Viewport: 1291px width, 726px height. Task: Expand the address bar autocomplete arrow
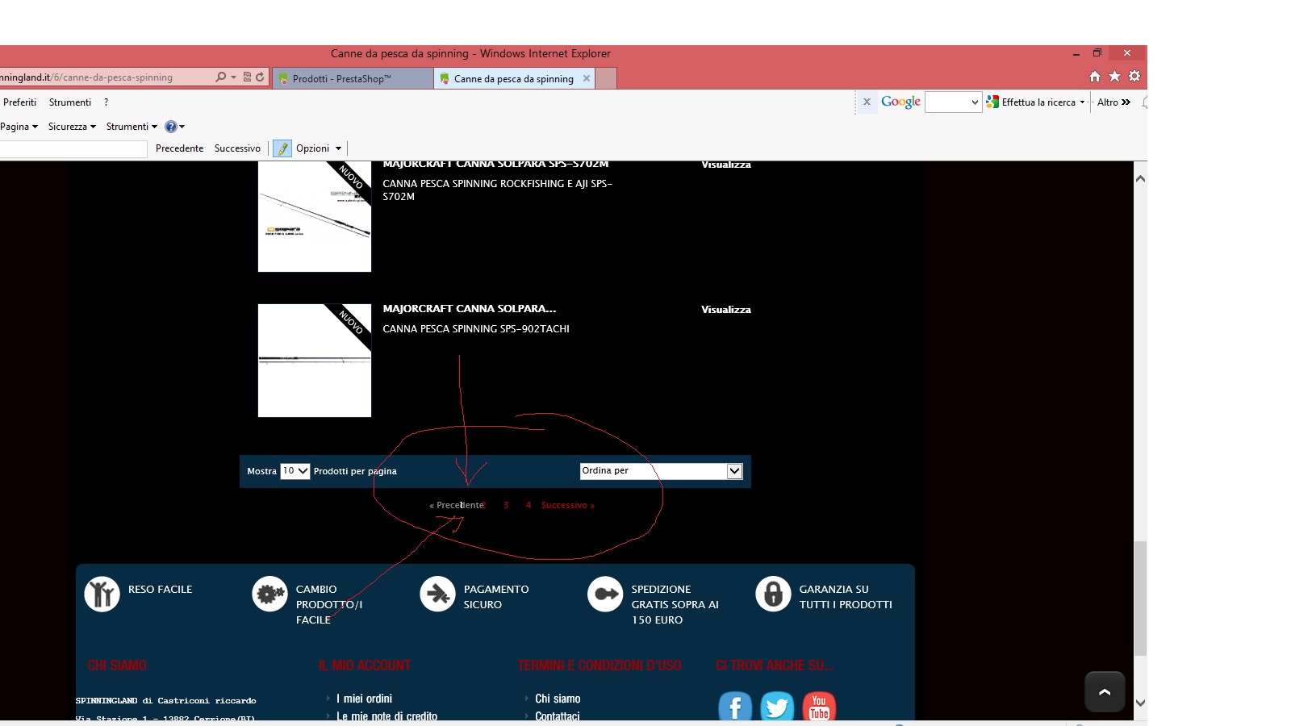(x=234, y=77)
